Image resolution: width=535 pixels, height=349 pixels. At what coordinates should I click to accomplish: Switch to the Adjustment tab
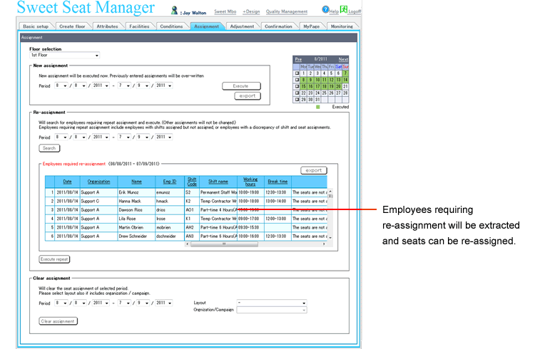(x=242, y=26)
